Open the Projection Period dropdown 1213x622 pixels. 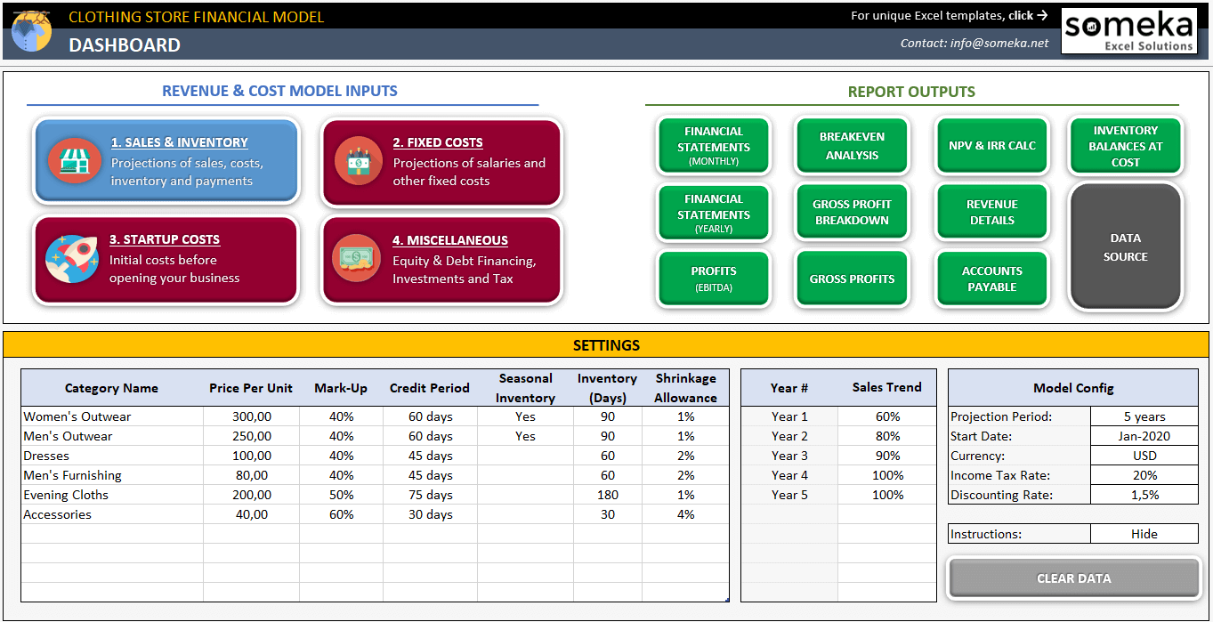1144,416
